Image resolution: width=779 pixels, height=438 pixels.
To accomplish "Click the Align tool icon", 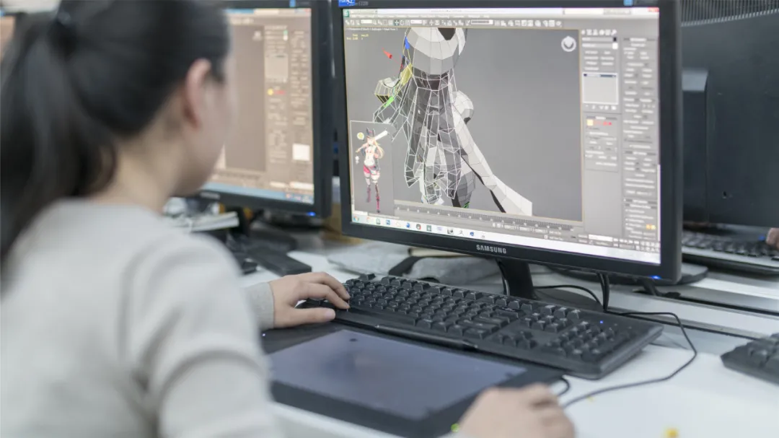I will 503,23.
